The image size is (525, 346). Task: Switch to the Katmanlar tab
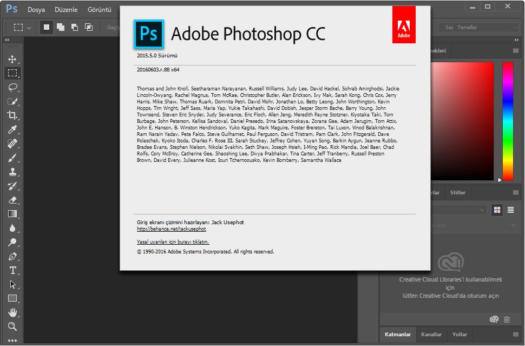tap(398, 334)
